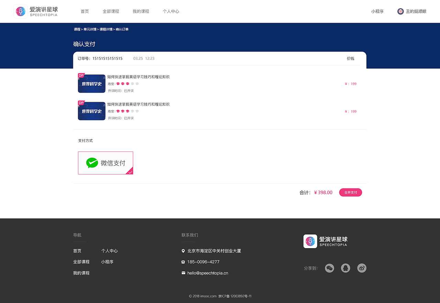Viewport: 440px width, 303px height.
Task: Click the pink 合并支付 payment button
Action: [x=350, y=192]
